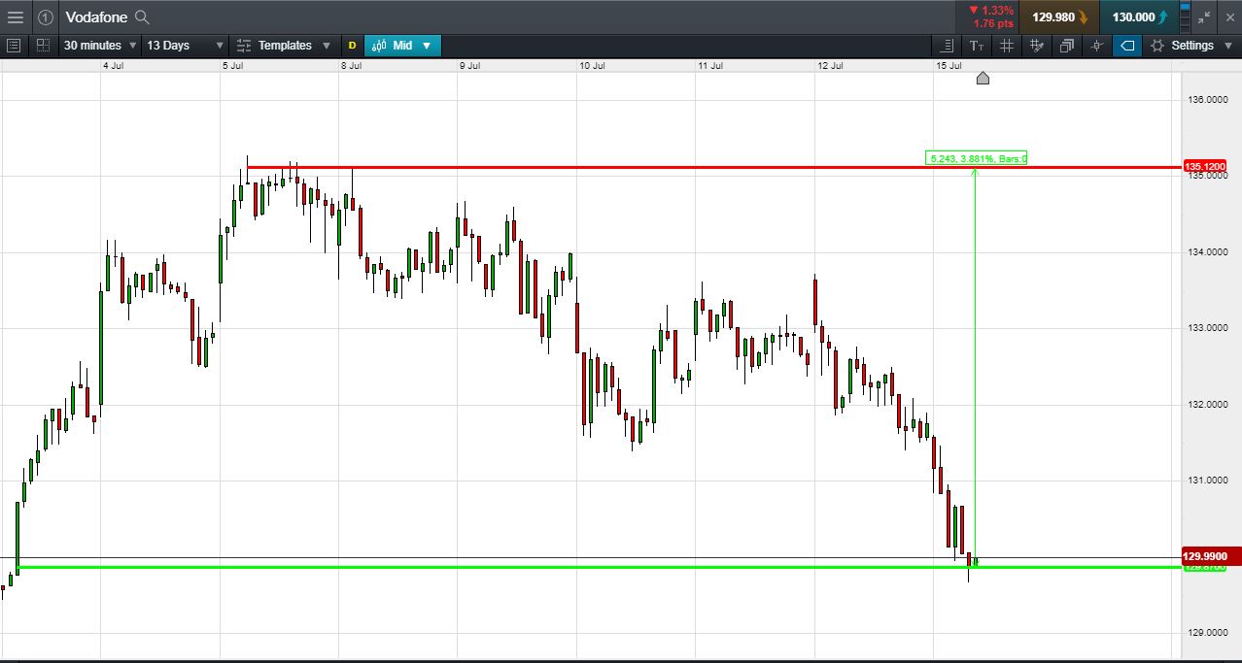
Task: Click the grid lines icon
Action: [1007, 46]
